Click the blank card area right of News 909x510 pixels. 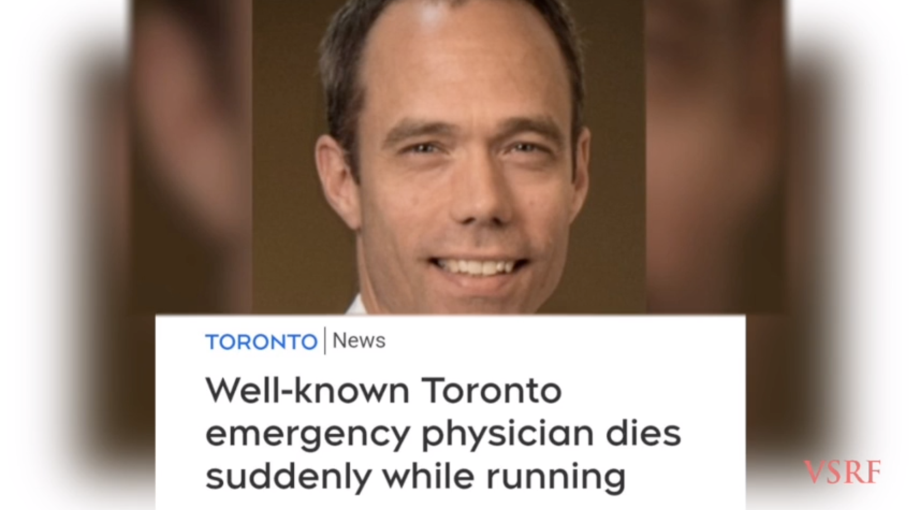[x=563, y=341]
